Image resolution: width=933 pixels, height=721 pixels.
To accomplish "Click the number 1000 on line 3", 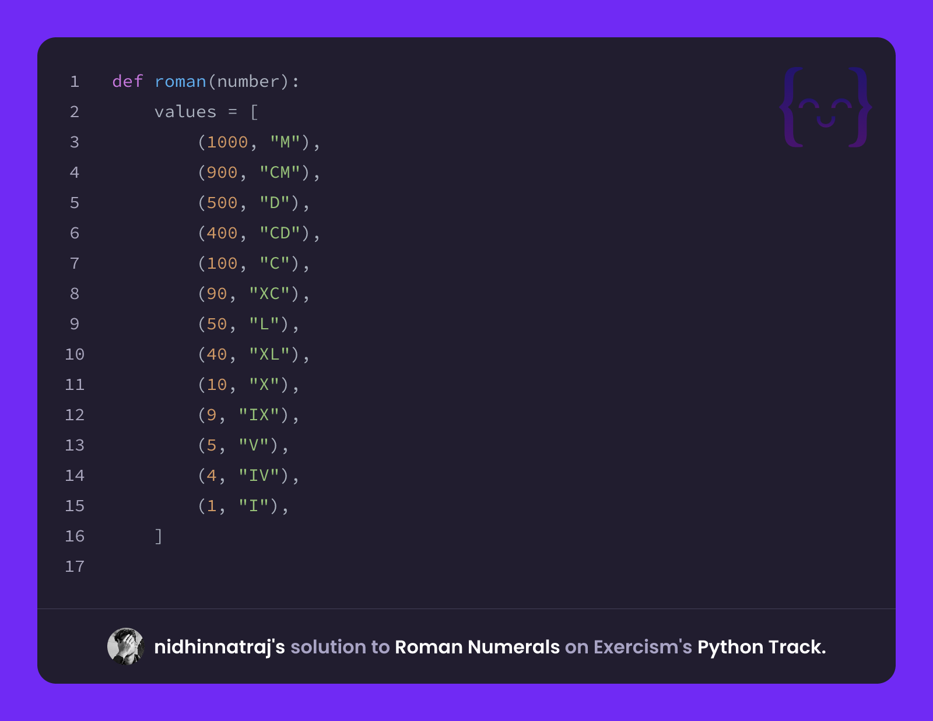I will click(227, 142).
